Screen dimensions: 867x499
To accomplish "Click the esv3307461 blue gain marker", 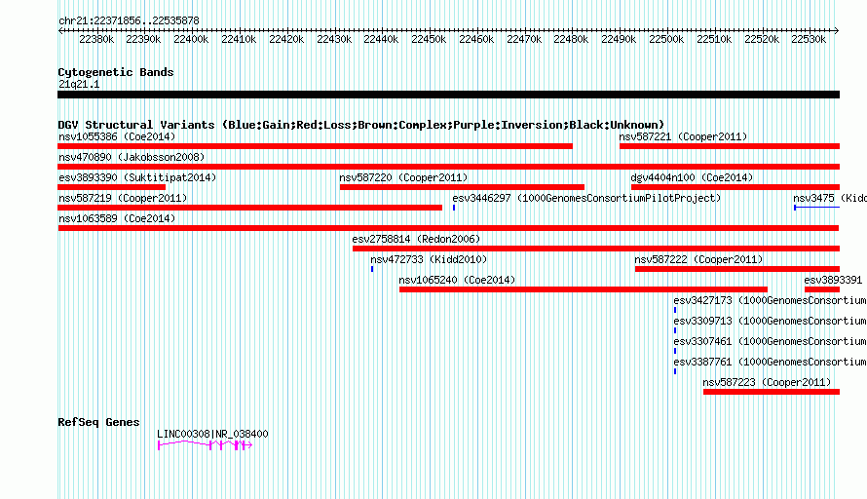I will [x=675, y=351].
